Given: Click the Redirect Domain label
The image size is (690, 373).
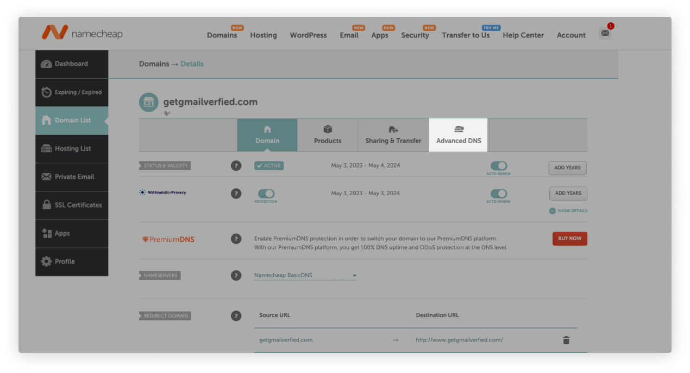Looking at the screenshot, I should point(165,316).
